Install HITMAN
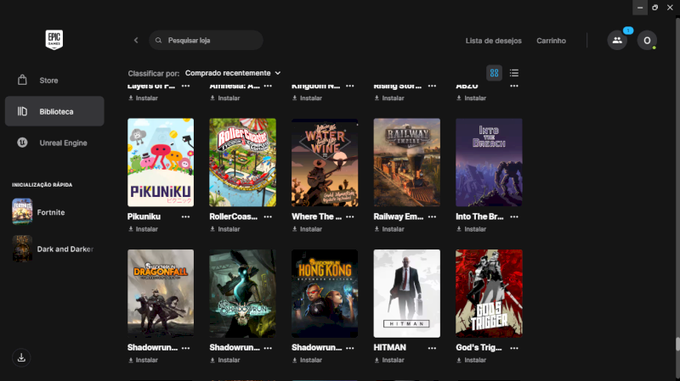This screenshot has width=680, height=381. click(389, 361)
